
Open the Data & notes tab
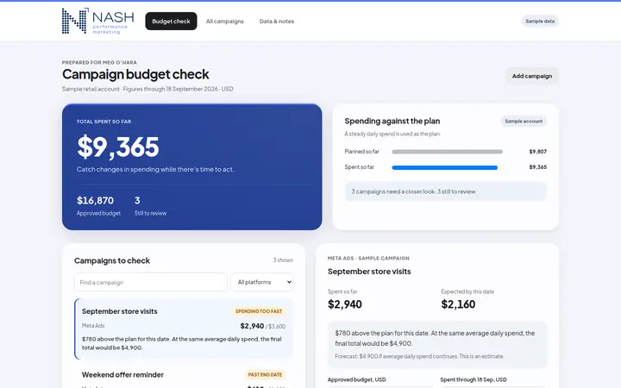[x=277, y=22]
